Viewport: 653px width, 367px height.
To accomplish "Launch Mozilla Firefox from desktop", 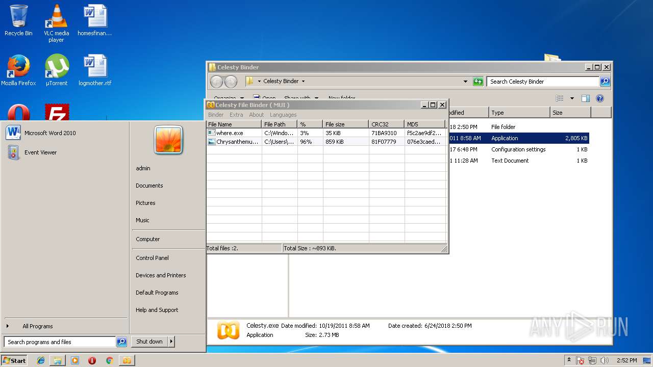I will [18, 70].
